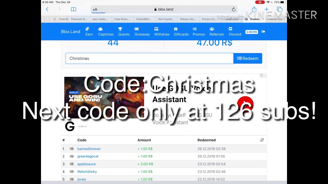Screen dimensions: 328x184
Task: Click the date 26.12.2019 02:39
Action: click(211, 149)
